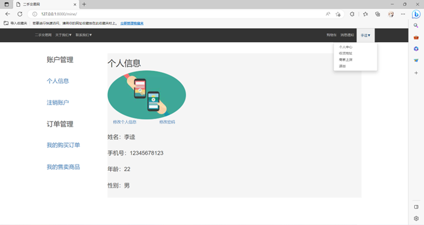Screen dimensions: 424x225
Task: Open the new tab plus button
Action: coord(84,4)
